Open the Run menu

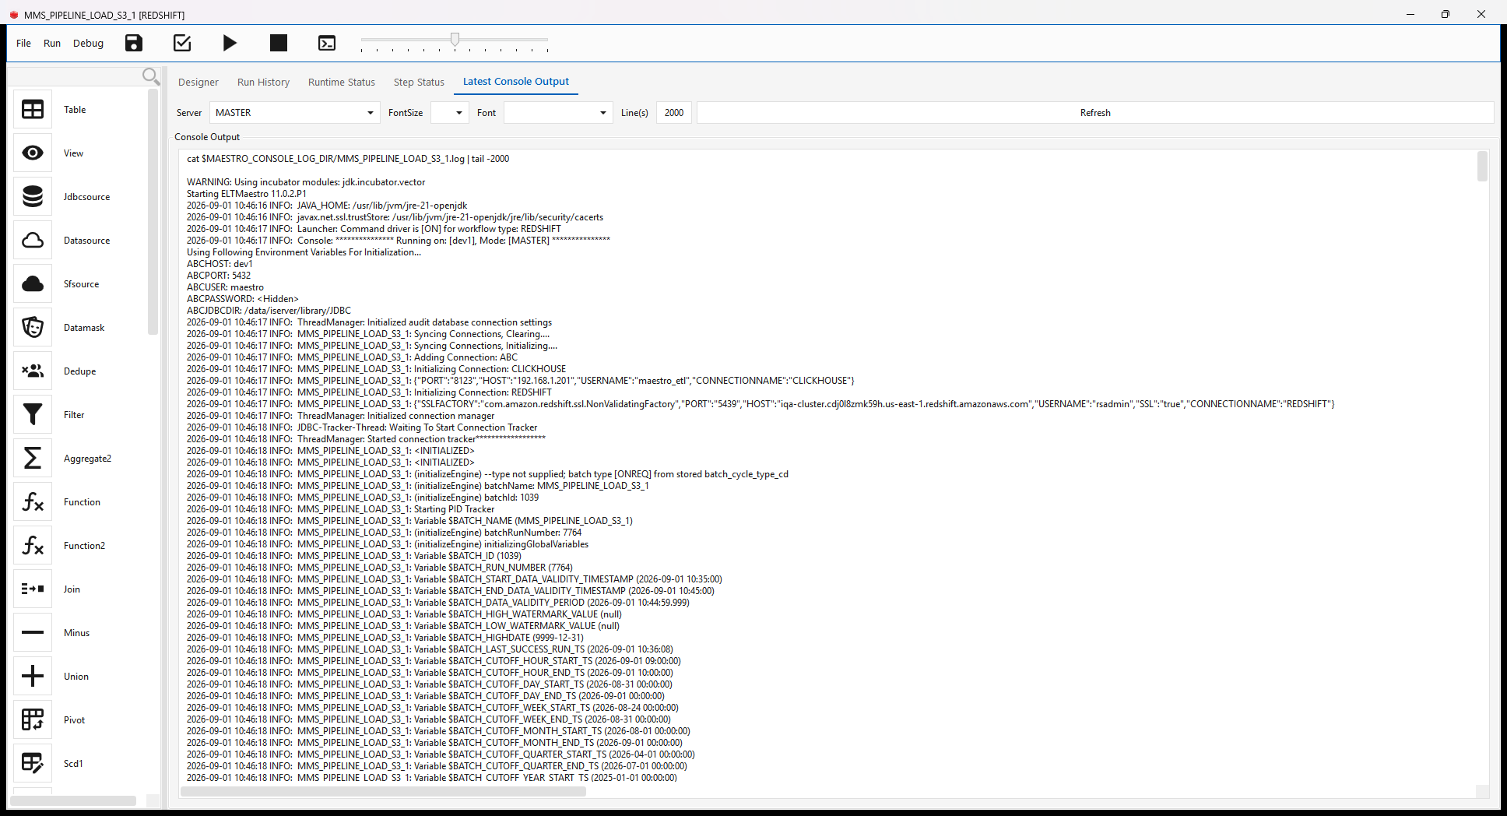pos(52,44)
